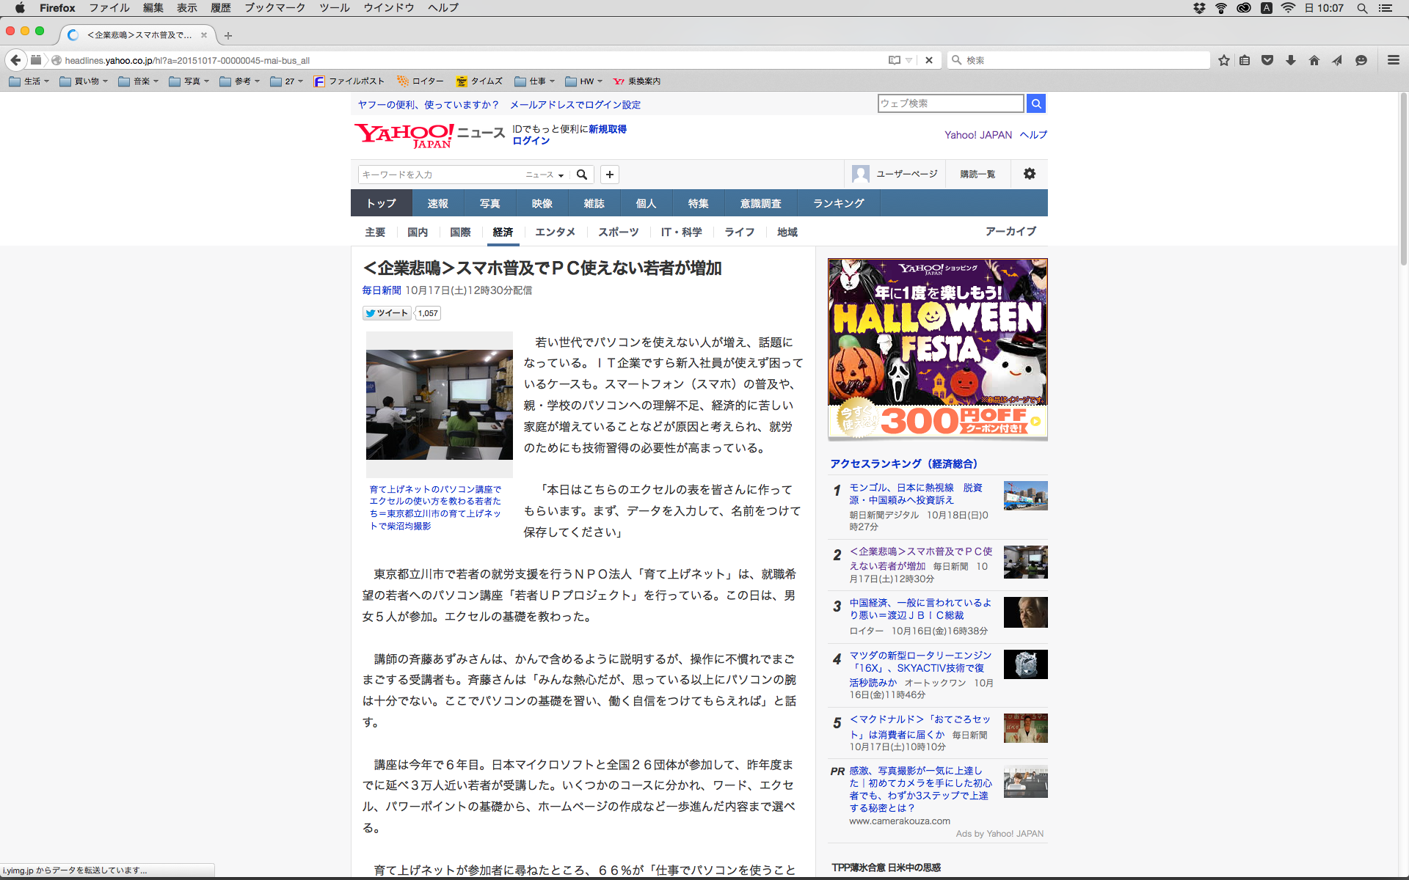Image resolution: width=1409 pixels, height=880 pixels.
Task: Open the Firefox downloads arrow icon
Action: [1291, 60]
